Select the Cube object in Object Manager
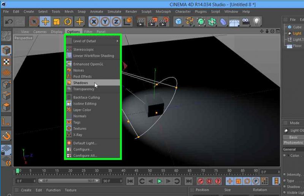This screenshot has height=196, width=304. pos(297,27)
